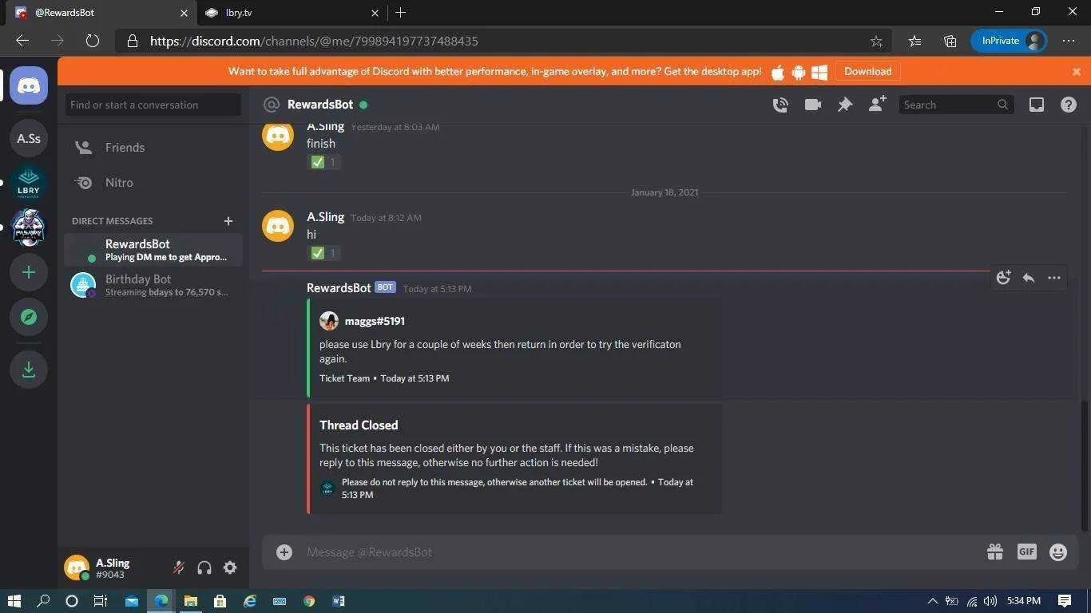Open Windows notification center
1091x613 pixels.
(x=1064, y=601)
